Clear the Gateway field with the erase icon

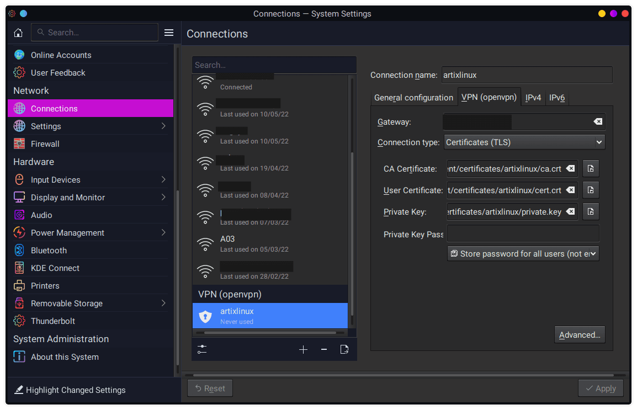click(x=598, y=121)
